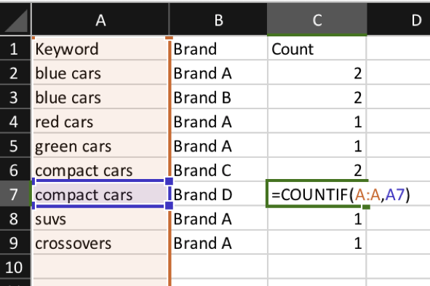Viewport: 430px width, 286px height.
Task: Click the fill handle of cell C7
Action: (367, 207)
